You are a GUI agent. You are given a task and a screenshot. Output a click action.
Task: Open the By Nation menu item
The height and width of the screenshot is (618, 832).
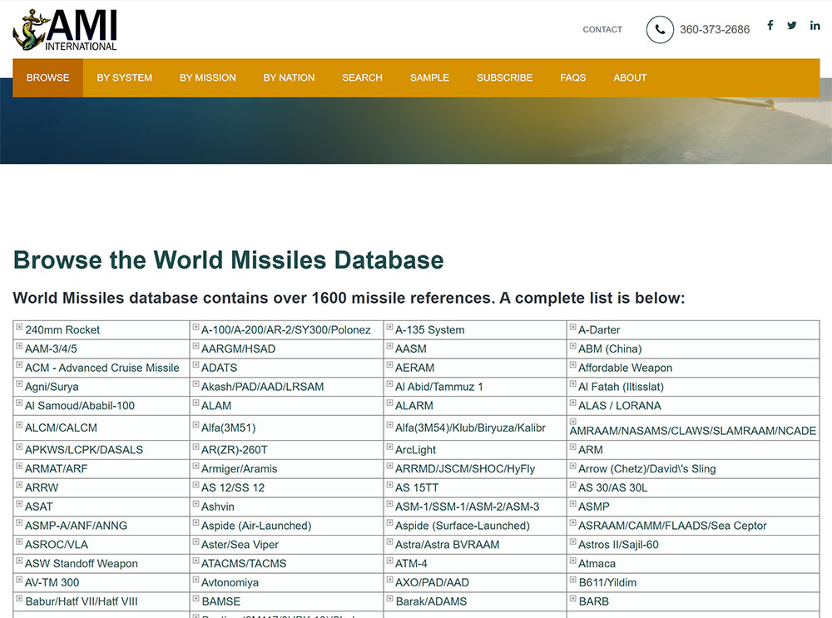289,77
